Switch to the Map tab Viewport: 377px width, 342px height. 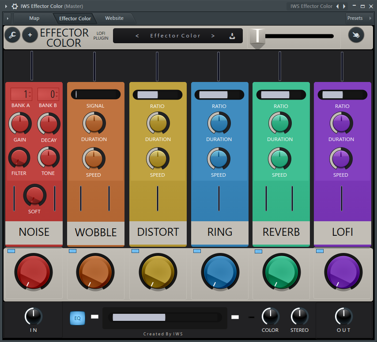[34, 18]
